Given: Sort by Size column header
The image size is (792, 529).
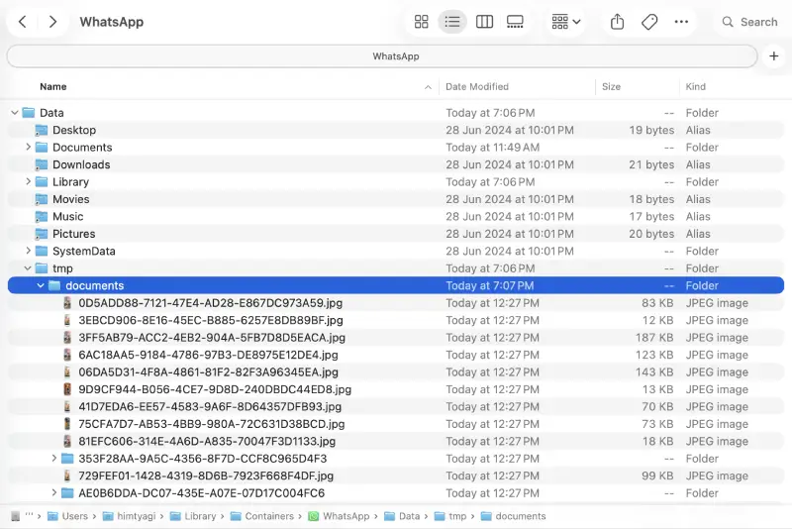Looking at the screenshot, I should coord(611,86).
